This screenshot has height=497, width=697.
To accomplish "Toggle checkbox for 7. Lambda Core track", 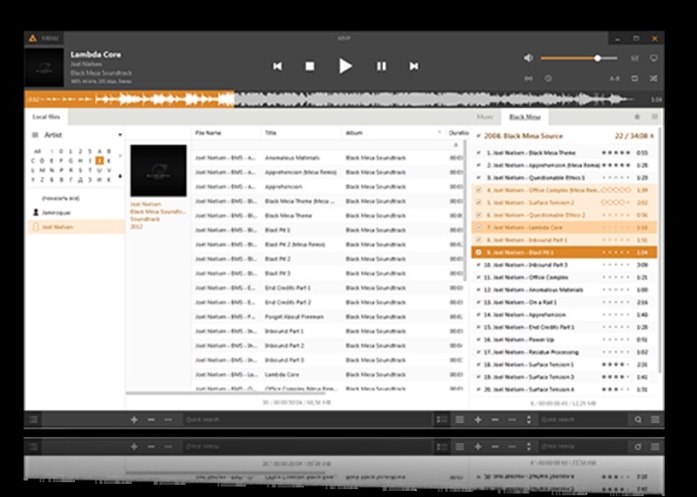I will point(478,227).
